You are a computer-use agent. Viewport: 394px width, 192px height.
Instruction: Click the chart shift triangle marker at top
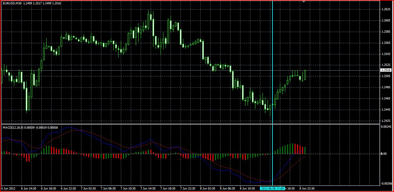(304, 2)
